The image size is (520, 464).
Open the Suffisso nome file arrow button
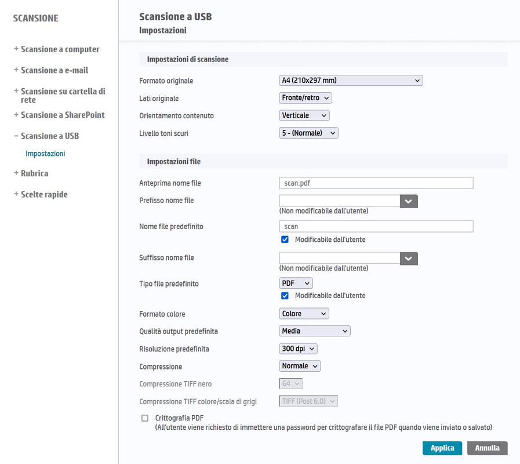[x=409, y=259]
